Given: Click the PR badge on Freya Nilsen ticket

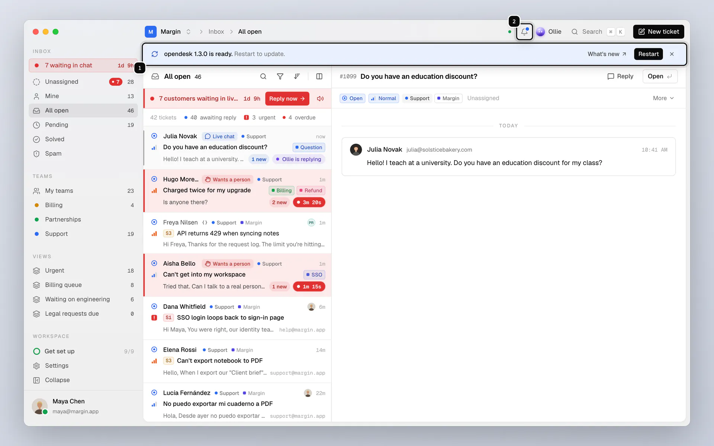Looking at the screenshot, I should click(x=311, y=223).
